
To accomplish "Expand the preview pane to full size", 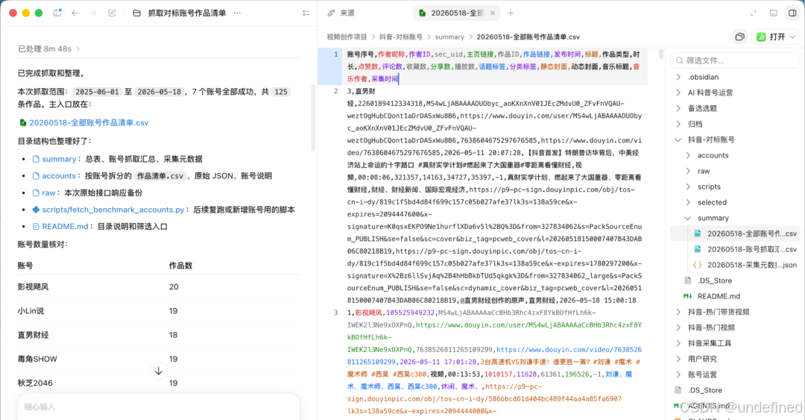I will point(753,13).
